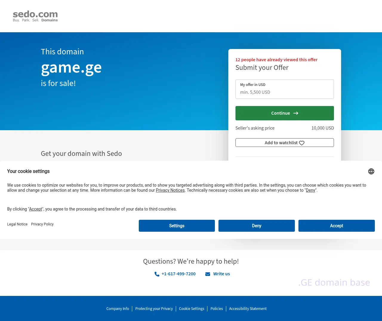
Task: Open cookie Settings in the banner
Action: (177, 226)
